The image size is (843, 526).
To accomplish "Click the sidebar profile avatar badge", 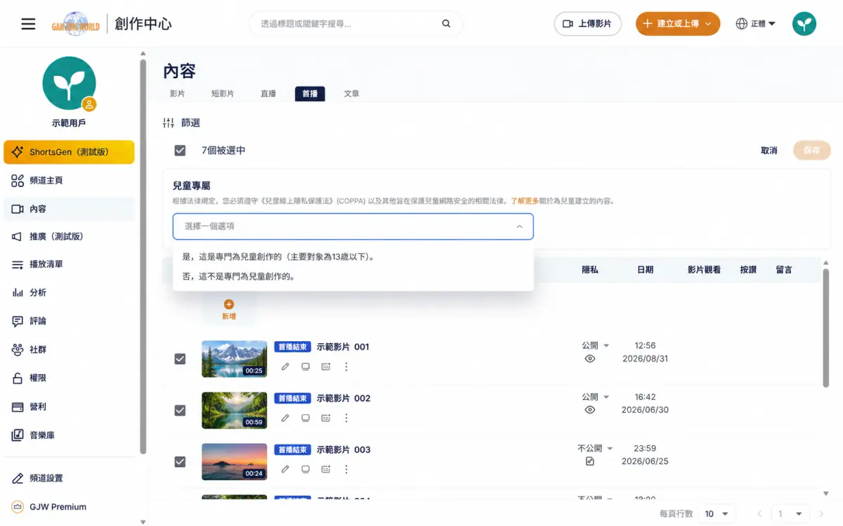I will [x=89, y=105].
